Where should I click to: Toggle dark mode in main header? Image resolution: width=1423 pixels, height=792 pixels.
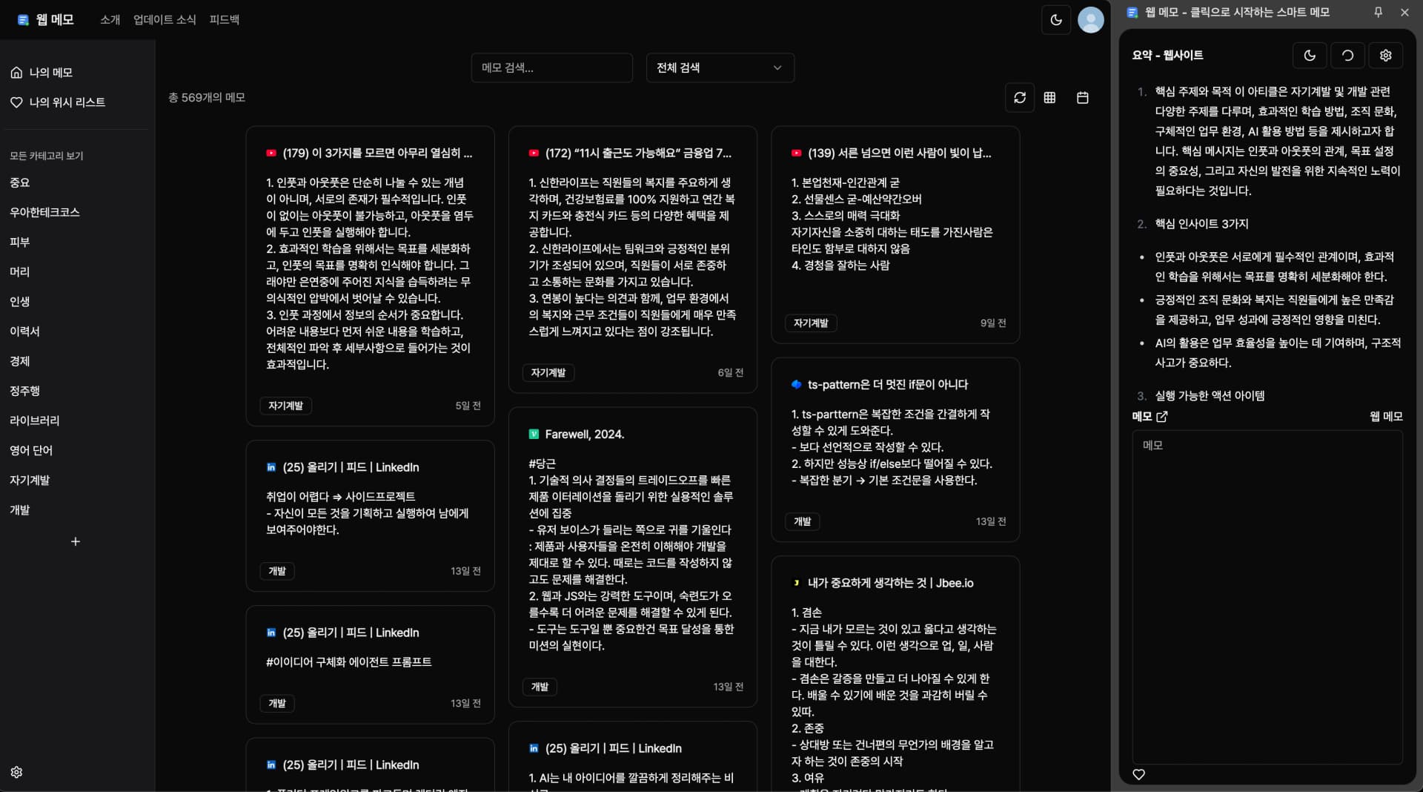pyautogui.click(x=1056, y=20)
